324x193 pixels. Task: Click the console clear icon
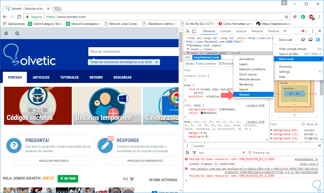(x=187, y=153)
